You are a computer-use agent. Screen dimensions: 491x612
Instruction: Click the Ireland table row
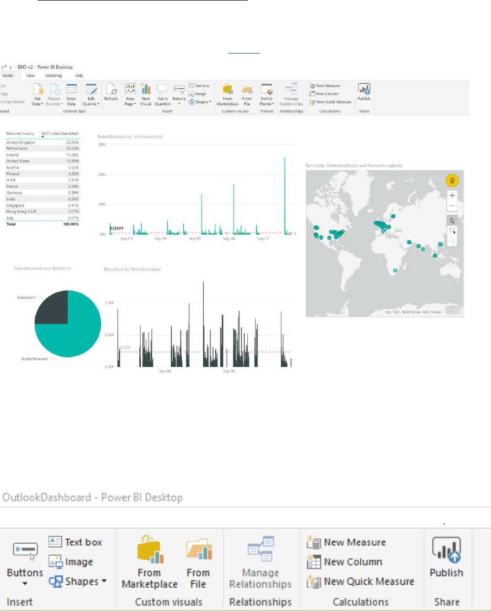click(x=42, y=155)
